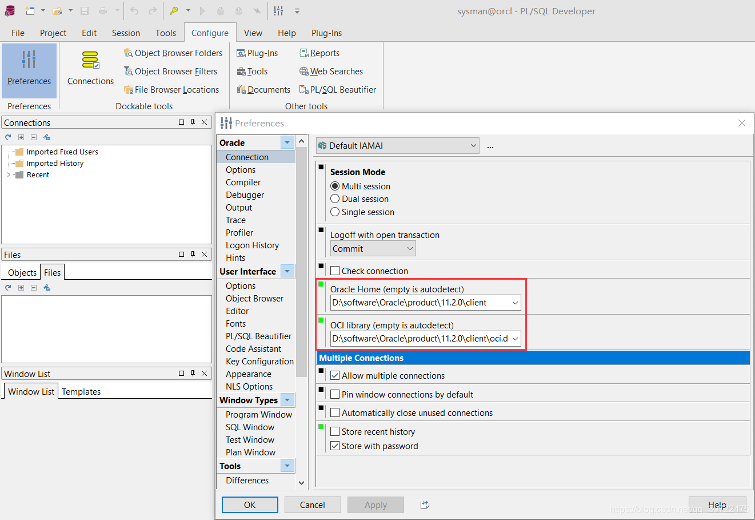The height and width of the screenshot is (520, 755).
Task: Select Imported Fixed Users folder
Action: pyautogui.click(x=62, y=152)
